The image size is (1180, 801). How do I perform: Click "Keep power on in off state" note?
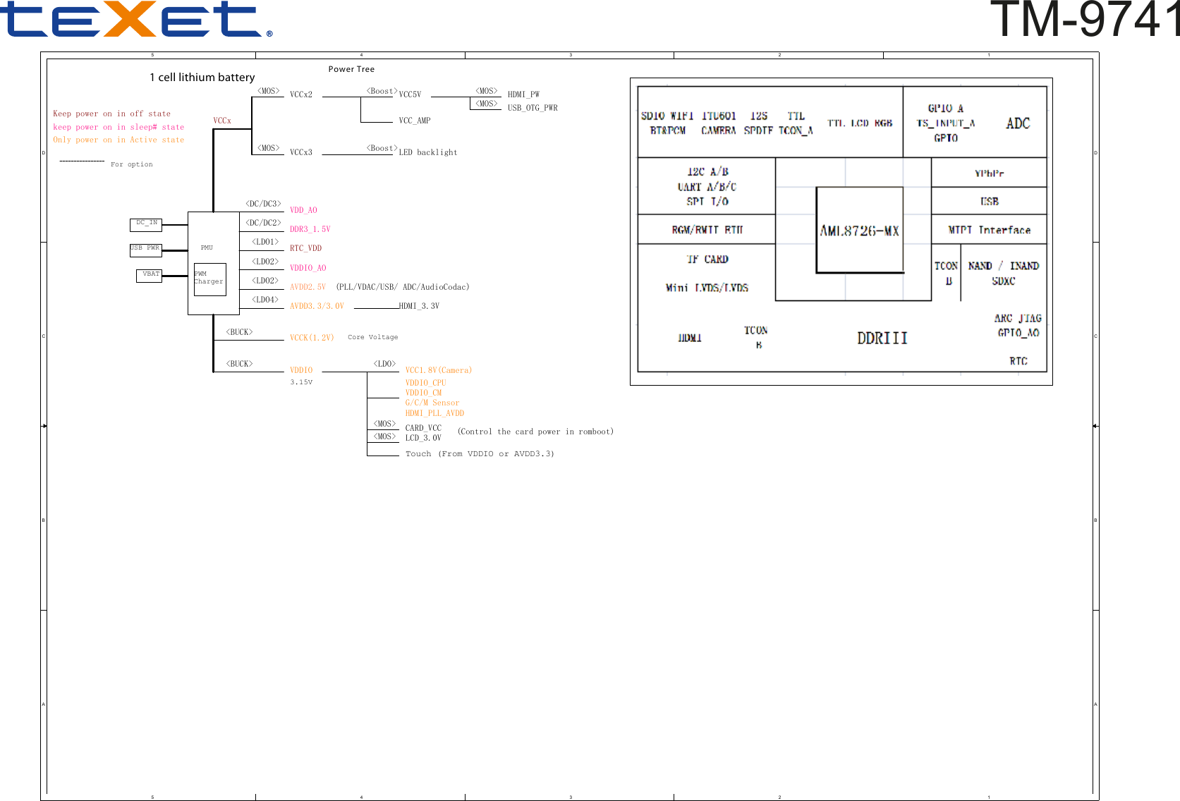click(111, 114)
